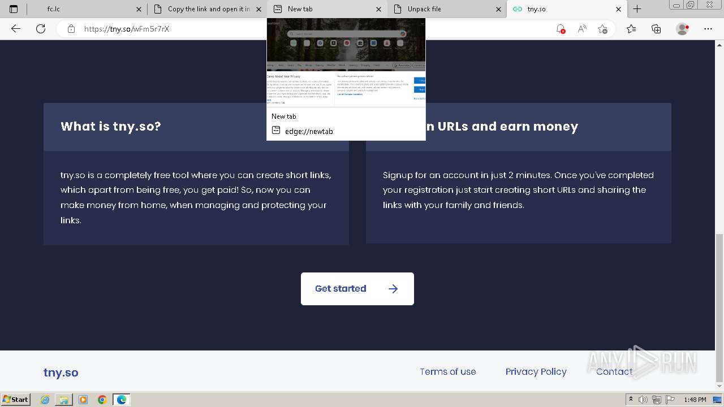Open Edge Settings and more menu
This screenshot has height=407, width=724.
point(708,29)
